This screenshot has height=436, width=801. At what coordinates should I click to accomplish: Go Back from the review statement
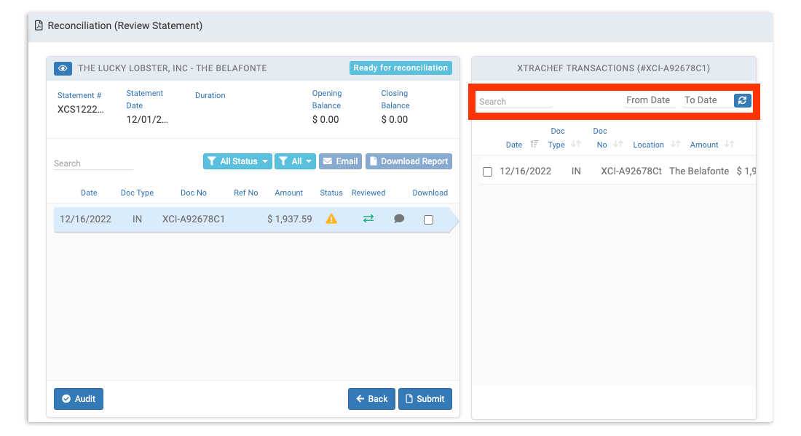tap(371, 398)
